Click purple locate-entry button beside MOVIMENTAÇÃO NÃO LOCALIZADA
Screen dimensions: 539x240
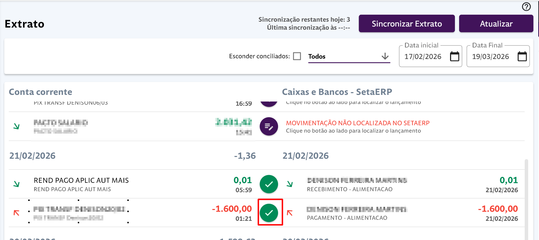tap(269, 126)
